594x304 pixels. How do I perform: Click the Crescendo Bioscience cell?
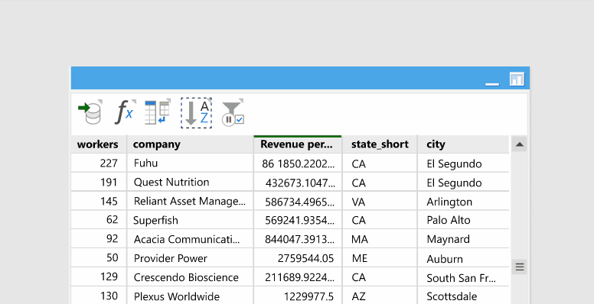click(190, 277)
